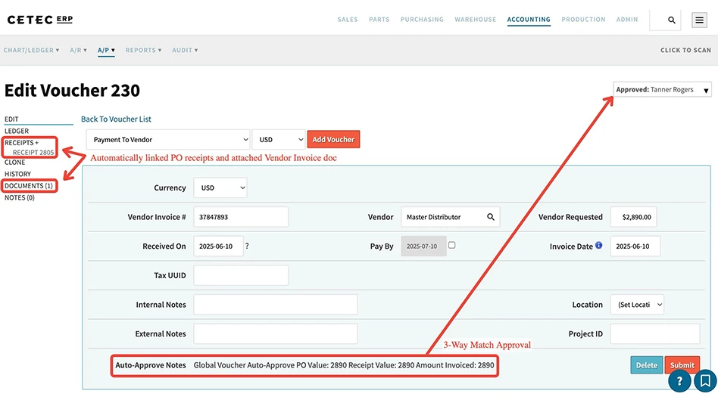Click the Delete button
Viewport: 718px width, 403px height.
(646, 365)
